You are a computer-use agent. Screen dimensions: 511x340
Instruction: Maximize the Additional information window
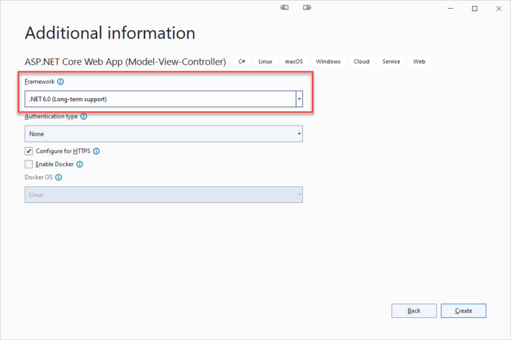474,9
